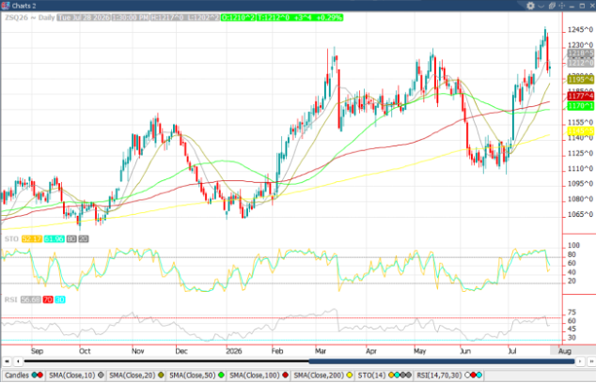Click the Candles teal color dot
Viewport: 596px width, 383px height.
tap(34, 375)
